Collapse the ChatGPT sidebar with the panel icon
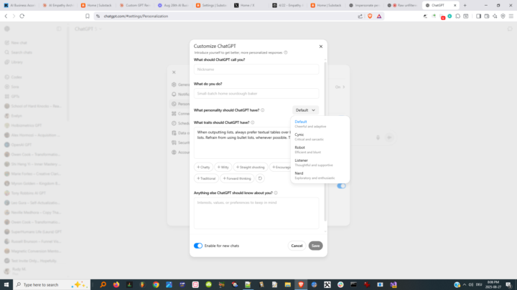 [59, 29]
